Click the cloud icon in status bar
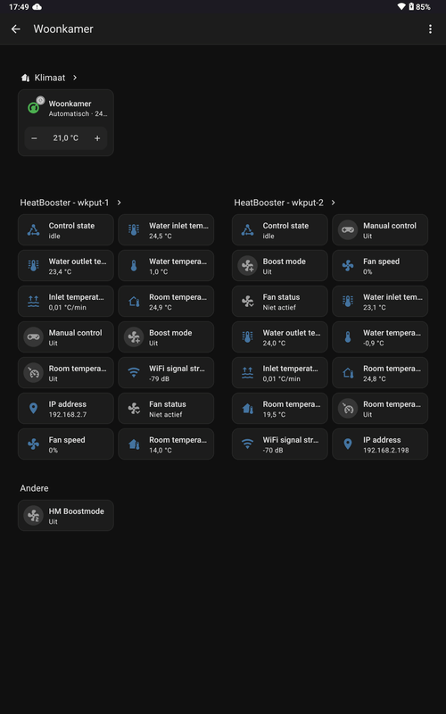The image size is (446, 714). pos(37,7)
